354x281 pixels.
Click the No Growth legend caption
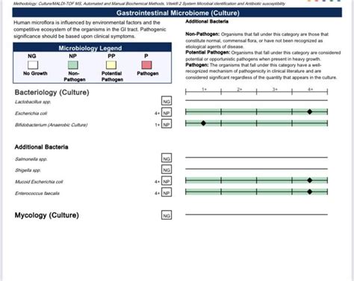click(35, 73)
